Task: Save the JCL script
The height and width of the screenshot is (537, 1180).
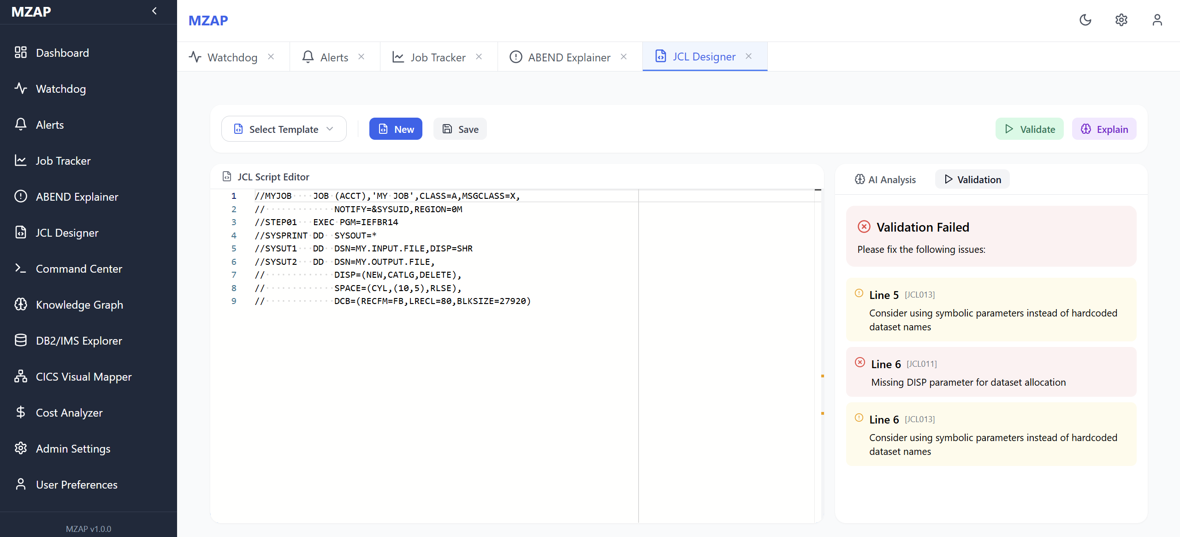Action: click(460, 129)
